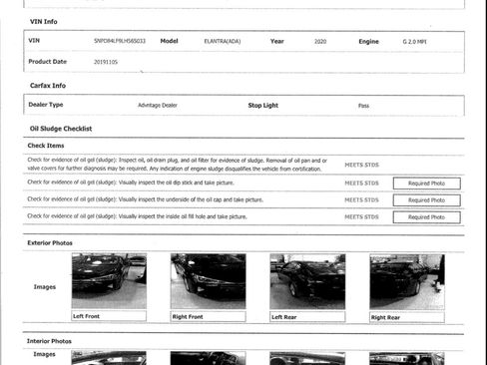Select the Left Rear caption box
This screenshot has height=365, width=487.
307,317
